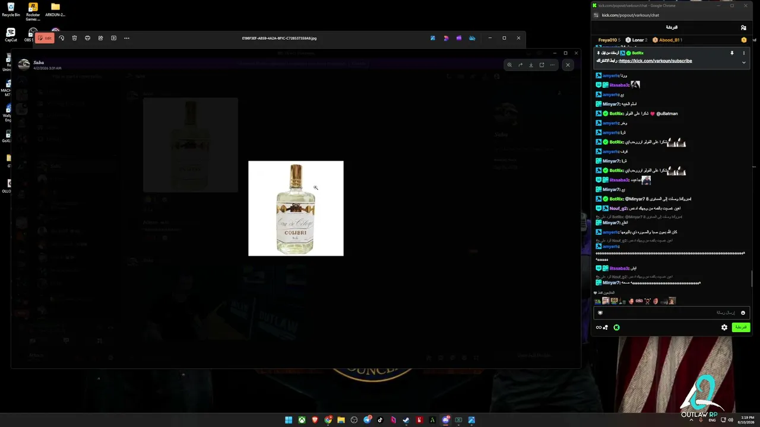Viewport: 760px width, 427px height.
Task: Close the Discord image preview
Action: [x=568, y=65]
